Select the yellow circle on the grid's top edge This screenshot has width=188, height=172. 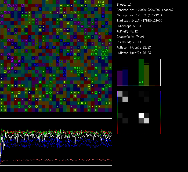point(47,2)
